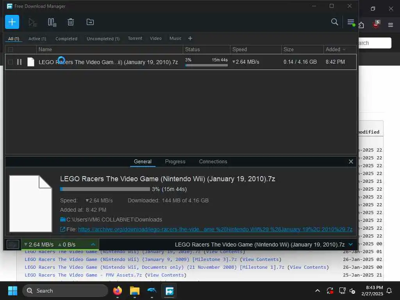This screenshot has height=300, width=400.
Task: Pause all downloads from the toolbar
Action: [52, 22]
